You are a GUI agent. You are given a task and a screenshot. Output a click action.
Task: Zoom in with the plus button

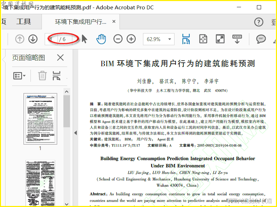click(x=131, y=39)
